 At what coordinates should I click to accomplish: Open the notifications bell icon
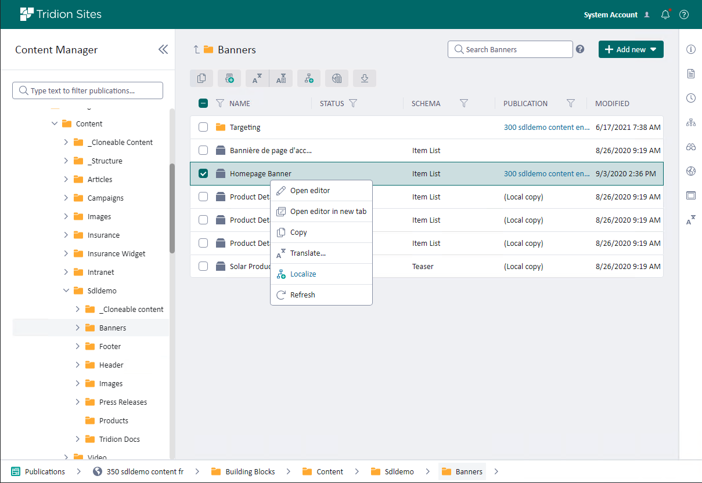[x=665, y=15]
